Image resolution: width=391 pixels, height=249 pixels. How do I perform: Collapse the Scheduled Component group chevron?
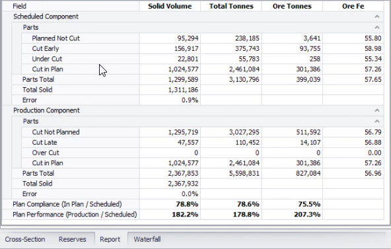pyautogui.click(x=376, y=17)
